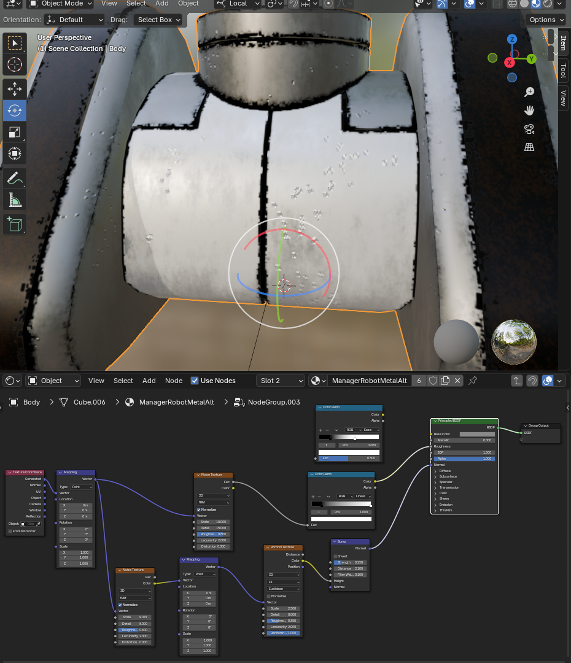Open the Object Mode dropdown

tap(61, 4)
